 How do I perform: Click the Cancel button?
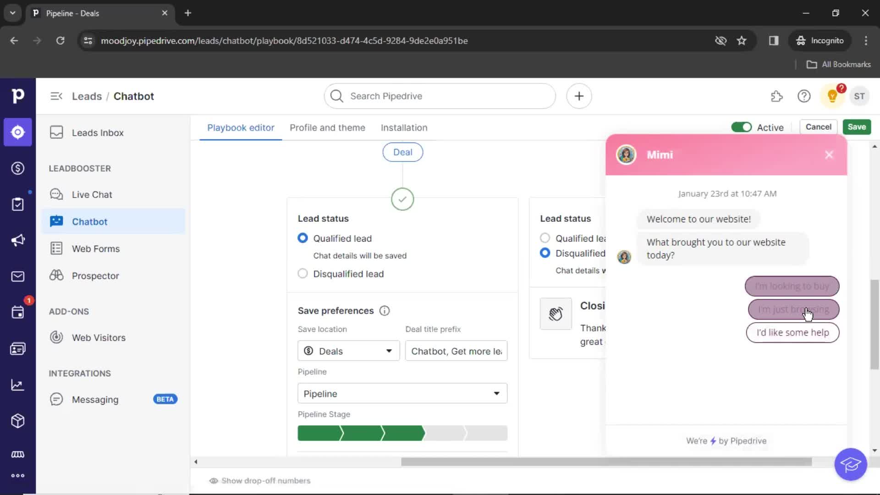818,127
